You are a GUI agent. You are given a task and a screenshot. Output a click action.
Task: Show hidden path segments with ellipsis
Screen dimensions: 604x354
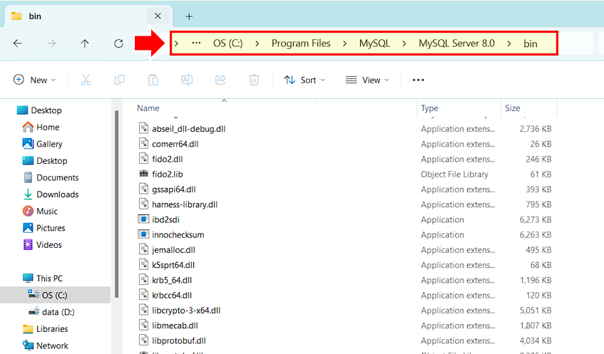[x=196, y=43]
